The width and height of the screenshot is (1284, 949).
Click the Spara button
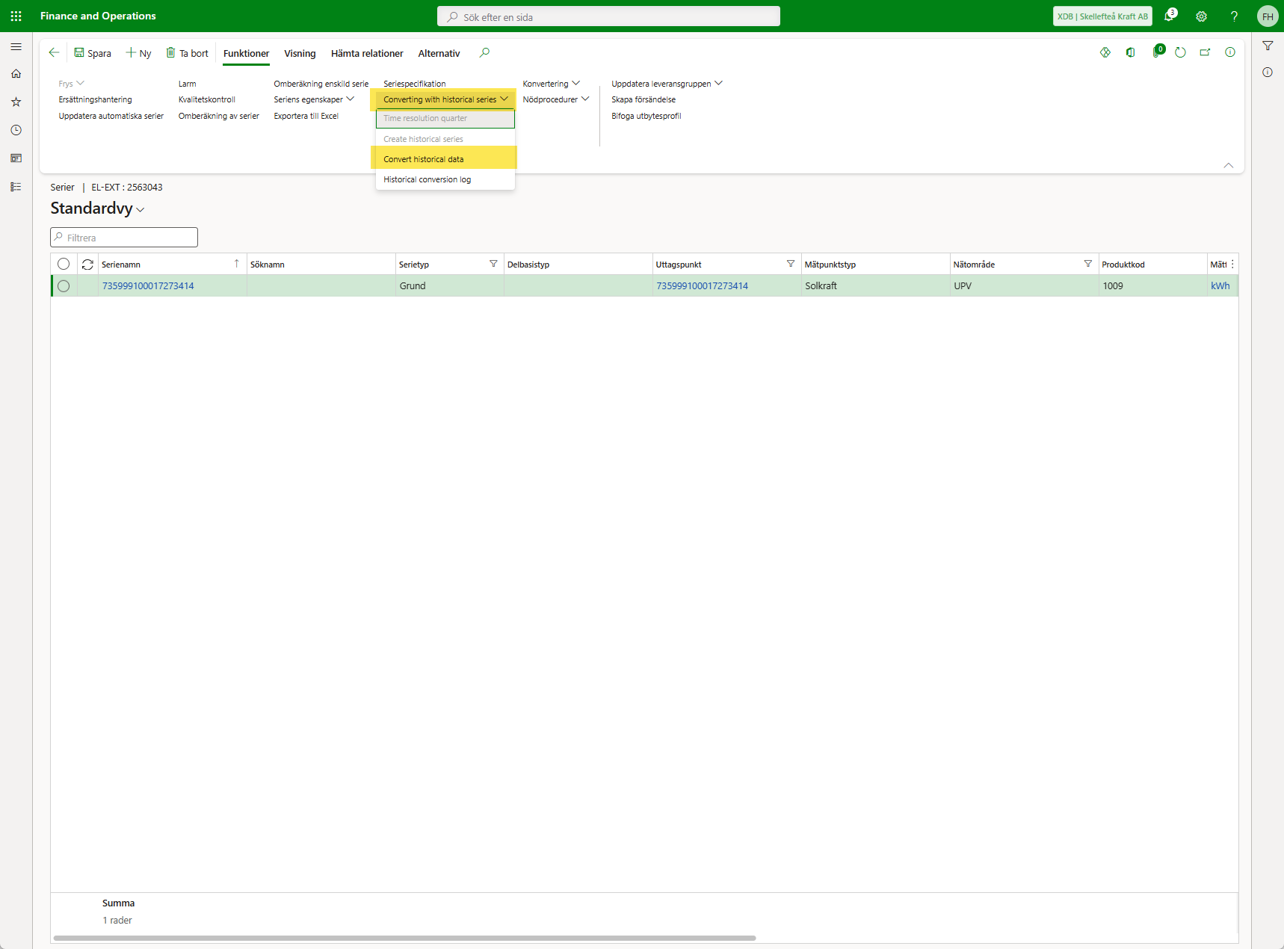coord(93,53)
